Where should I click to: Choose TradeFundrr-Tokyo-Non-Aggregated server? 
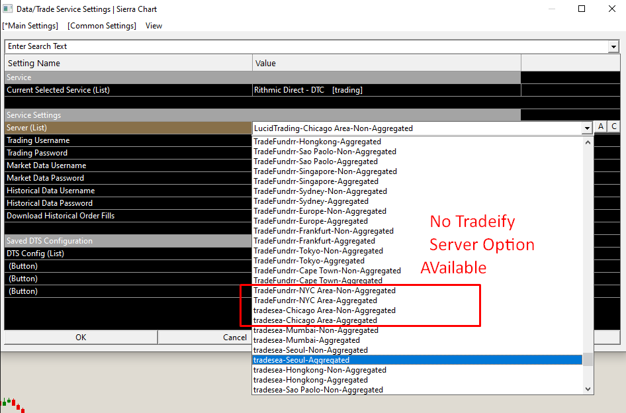(x=418, y=251)
